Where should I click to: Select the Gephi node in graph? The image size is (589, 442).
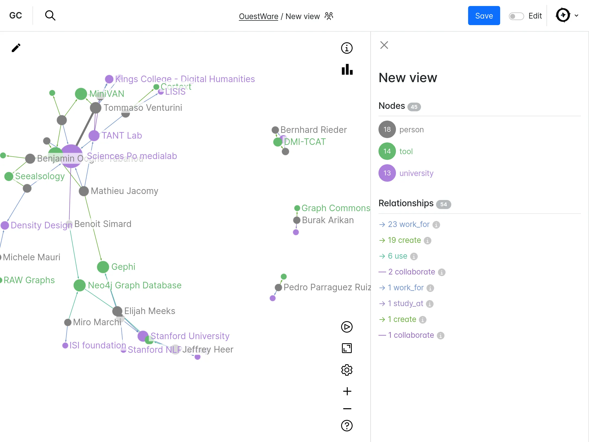point(103,267)
